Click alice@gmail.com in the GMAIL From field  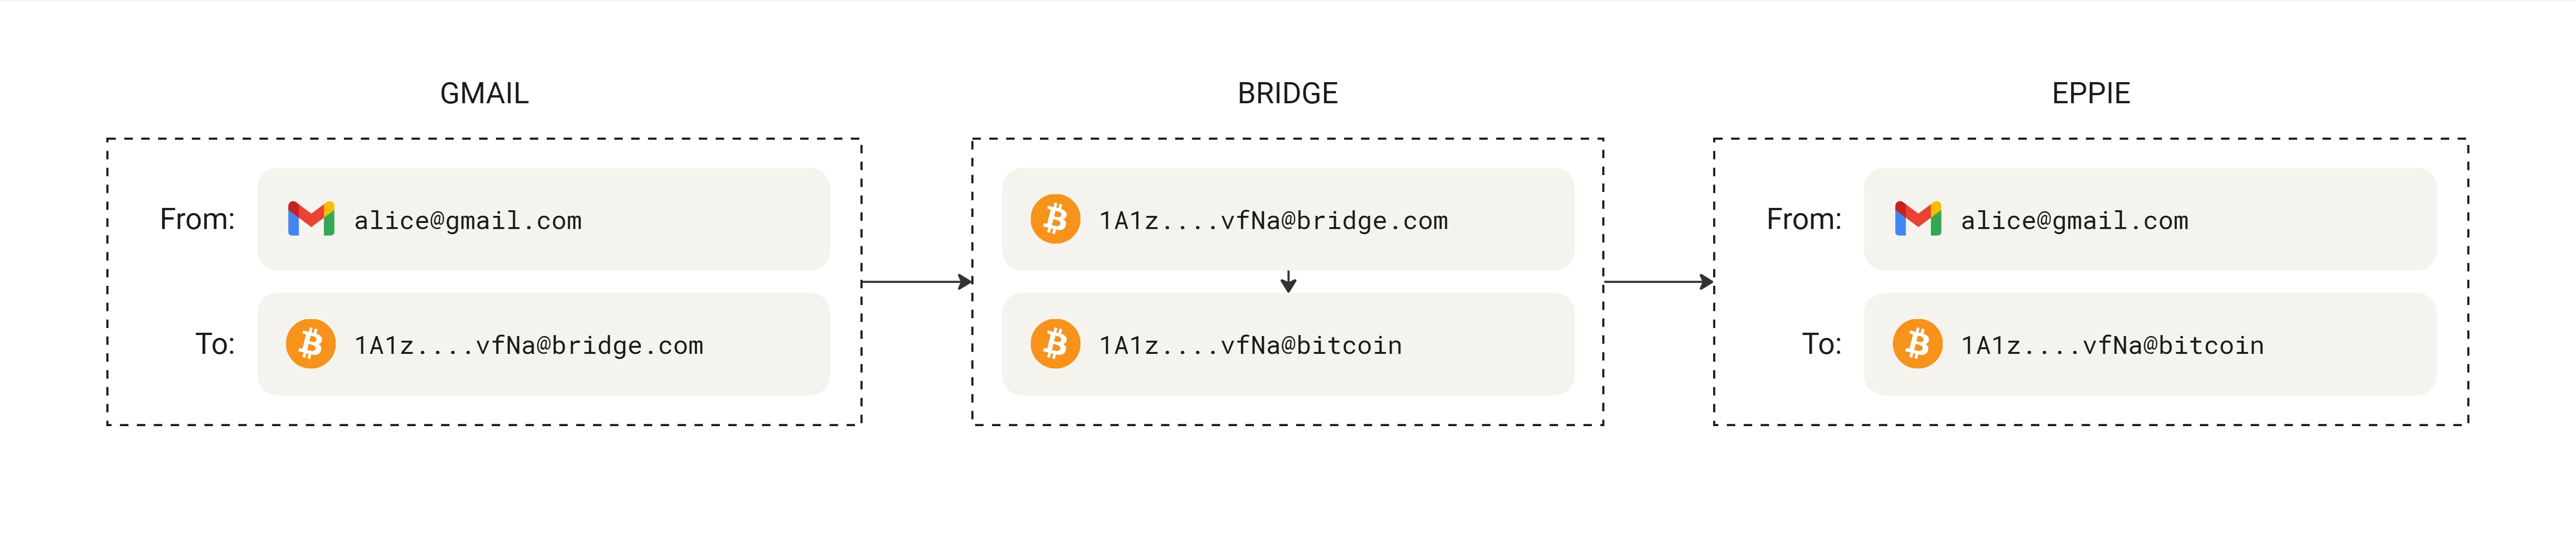pyautogui.click(x=467, y=221)
